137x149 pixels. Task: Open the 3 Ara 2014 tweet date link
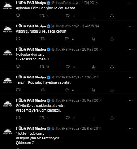click(x=90, y=26)
